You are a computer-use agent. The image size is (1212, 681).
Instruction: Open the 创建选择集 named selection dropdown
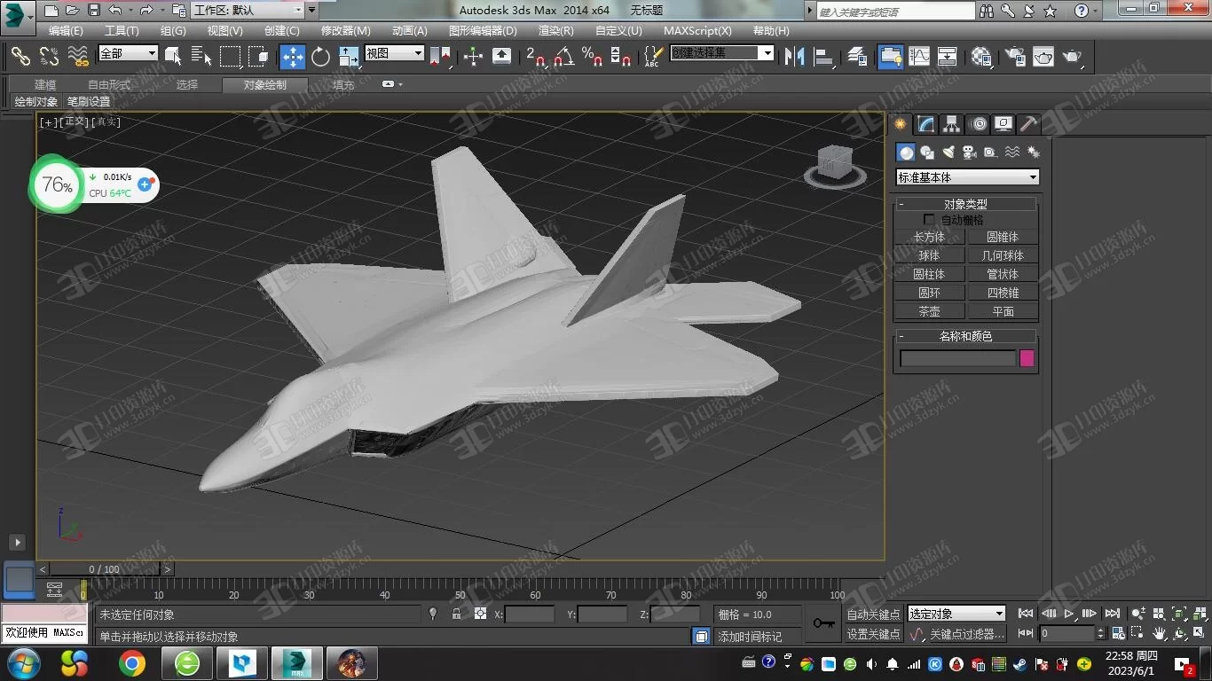click(x=721, y=53)
